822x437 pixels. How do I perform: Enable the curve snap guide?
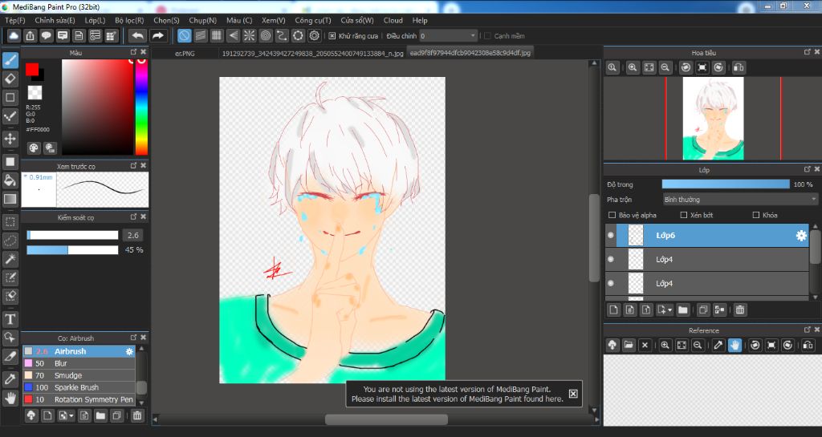(x=282, y=35)
